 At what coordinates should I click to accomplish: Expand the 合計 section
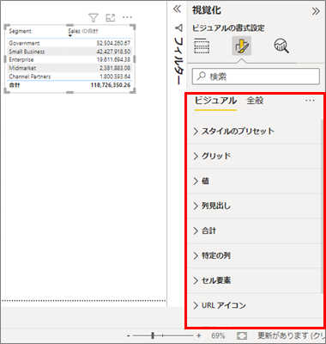click(255, 231)
